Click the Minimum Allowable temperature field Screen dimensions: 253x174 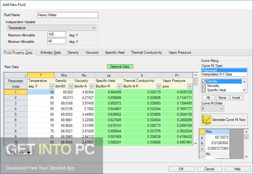click(57, 41)
